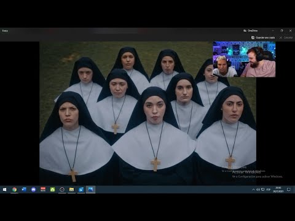
Task: Click Guardar una copia button
Action: [x=263, y=37]
